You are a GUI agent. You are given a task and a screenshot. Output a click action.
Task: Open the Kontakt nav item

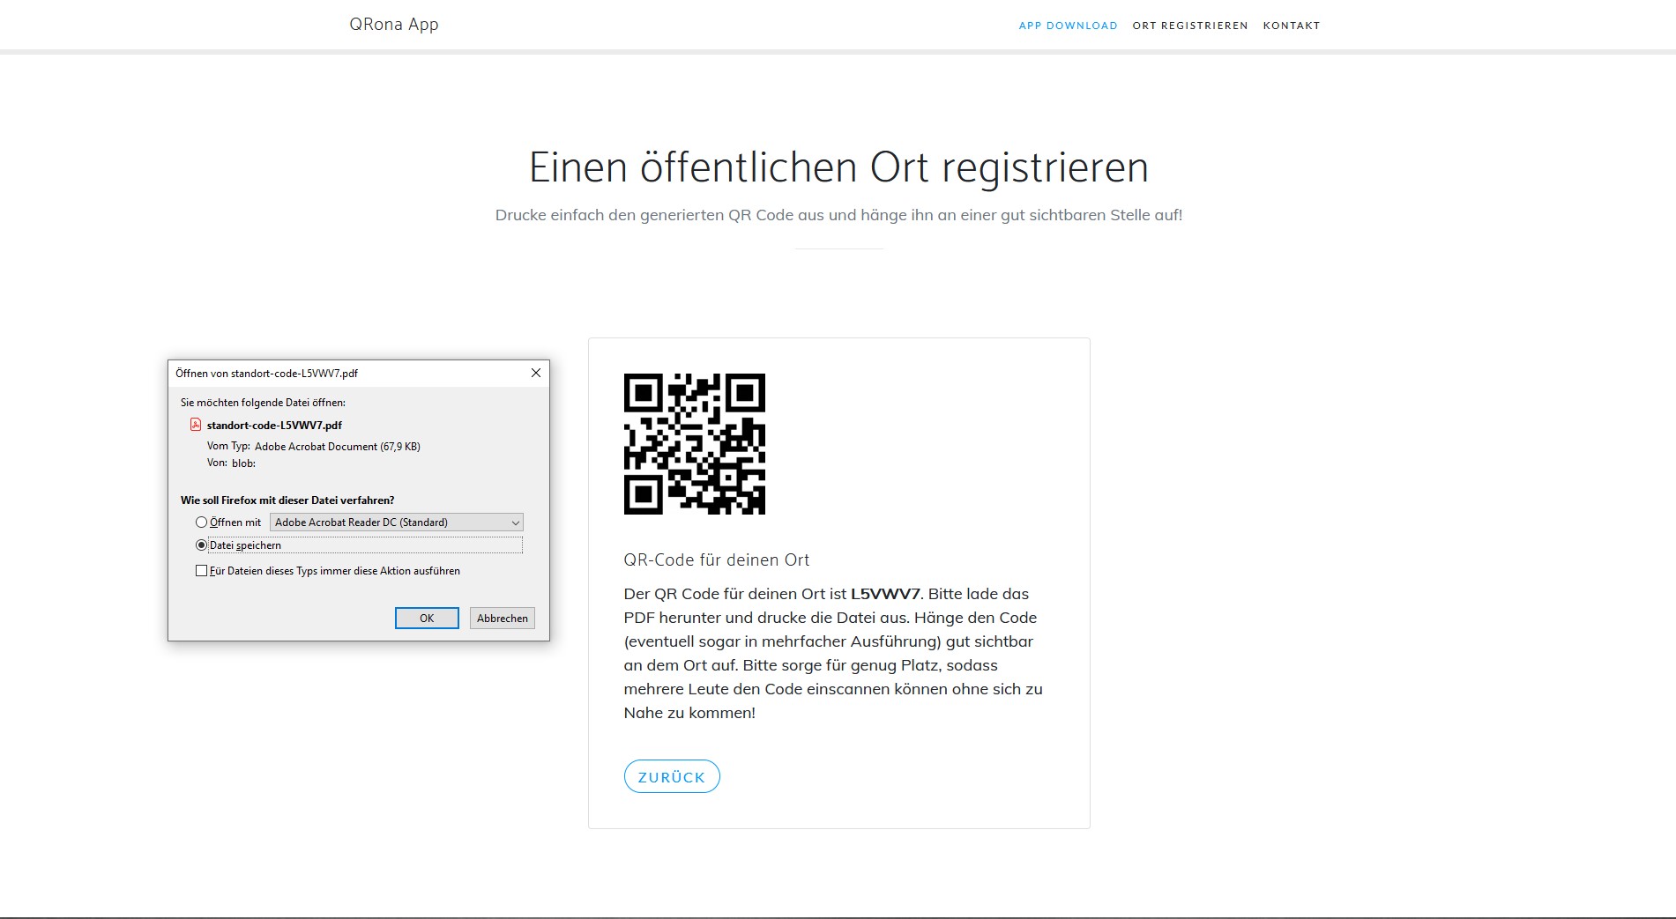click(1292, 26)
